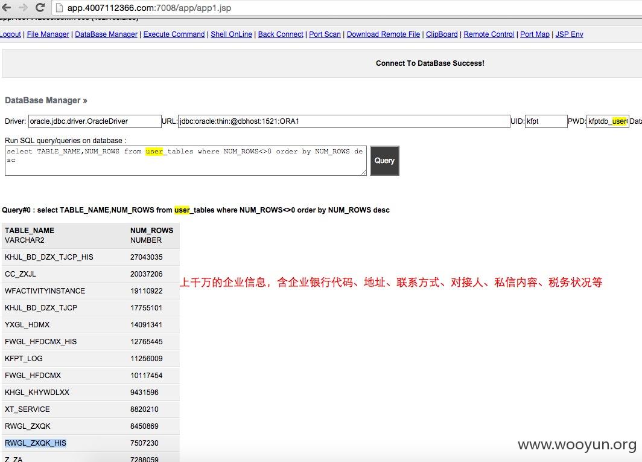The width and height of the screenshot is (642, 462).
Task: Click into the JDBC URL field
Action: click(344, 121)
